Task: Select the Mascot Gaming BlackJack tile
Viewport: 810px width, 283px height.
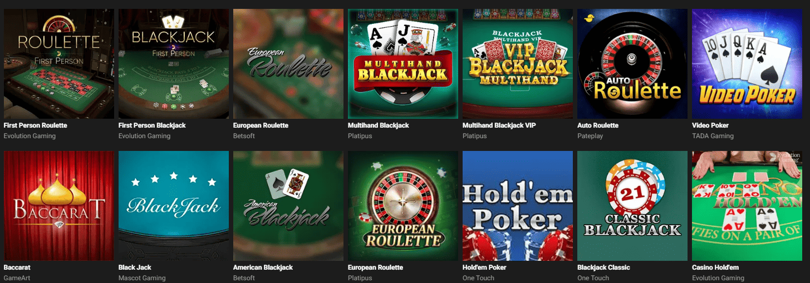Action: coord(174,206)
